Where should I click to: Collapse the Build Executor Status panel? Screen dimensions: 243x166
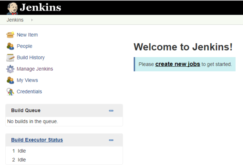(111, 140)
